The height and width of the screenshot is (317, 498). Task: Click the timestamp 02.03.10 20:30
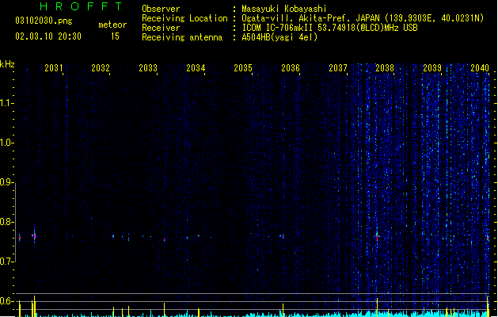coord(48,36)
